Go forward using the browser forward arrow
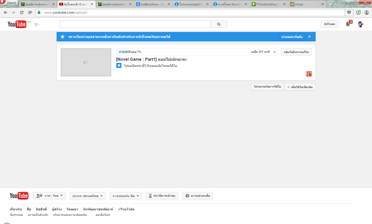 pos(13,12)
